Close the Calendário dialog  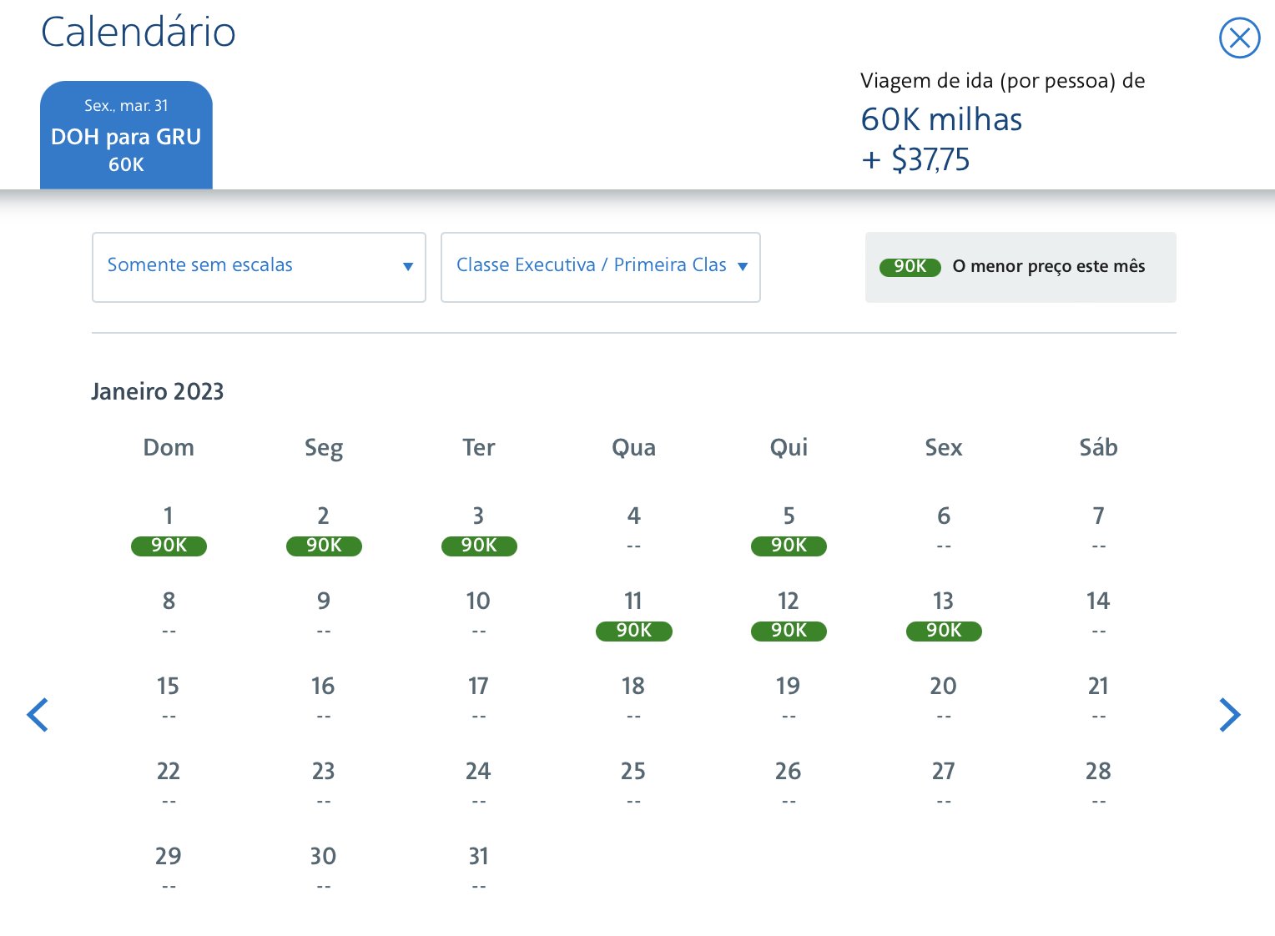pyautogui.click(x=1239, y=38)
